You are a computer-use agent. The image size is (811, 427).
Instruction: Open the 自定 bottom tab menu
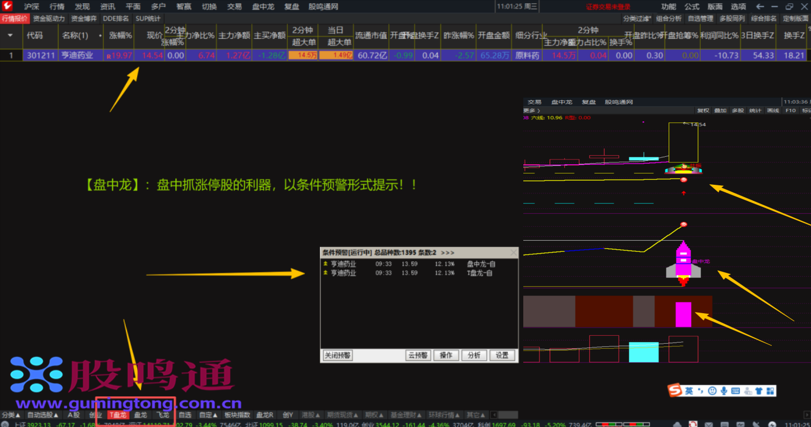pyautogui.click(x=208, y=415)
